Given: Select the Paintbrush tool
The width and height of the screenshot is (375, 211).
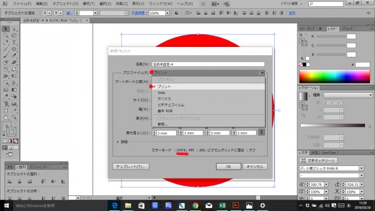Looking at the screenshot, I should click(6, 56).
